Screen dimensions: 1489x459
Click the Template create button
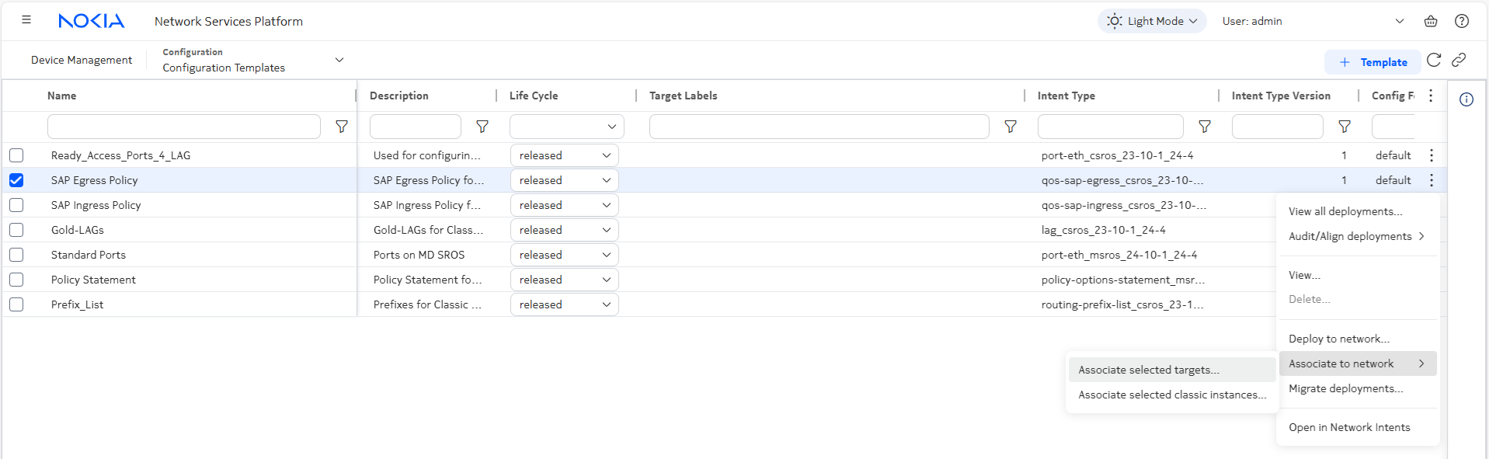[x=1372, y=62]
